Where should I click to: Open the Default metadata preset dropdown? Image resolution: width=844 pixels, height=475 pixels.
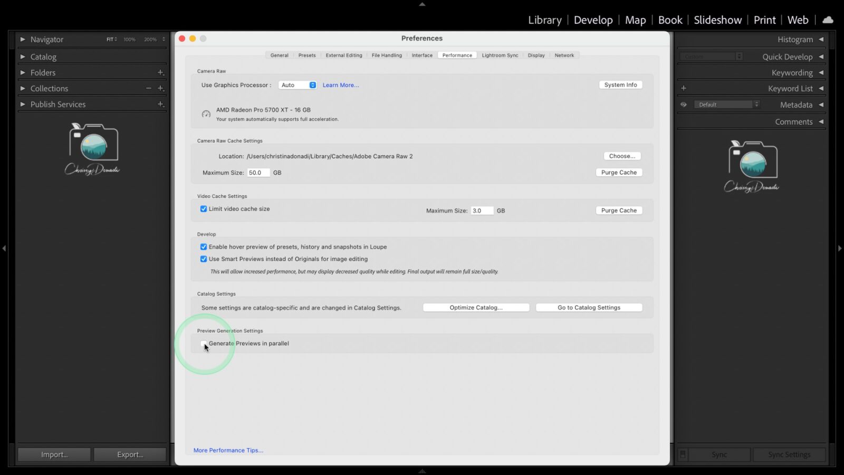point(727,104)
